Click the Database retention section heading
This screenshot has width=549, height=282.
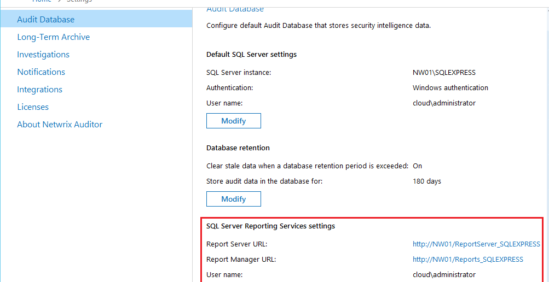238,148
